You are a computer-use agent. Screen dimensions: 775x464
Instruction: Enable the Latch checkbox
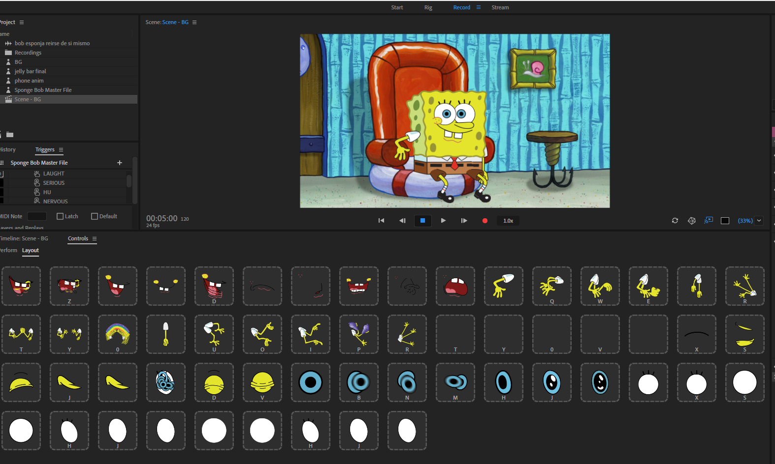tap(60, 216)
